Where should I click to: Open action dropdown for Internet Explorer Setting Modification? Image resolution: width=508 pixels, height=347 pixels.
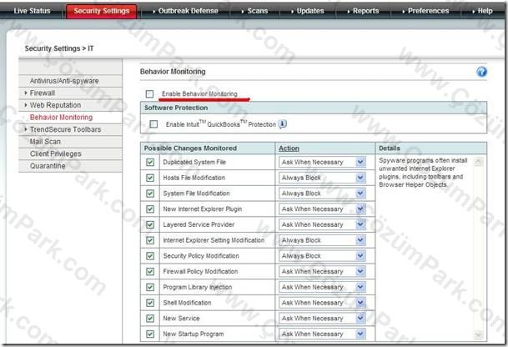tap(322, 240)
